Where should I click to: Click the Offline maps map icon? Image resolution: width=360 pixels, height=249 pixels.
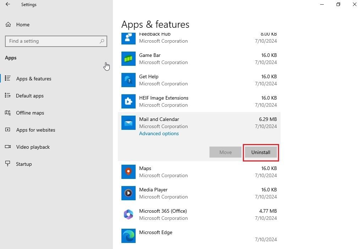click(7, 113)
